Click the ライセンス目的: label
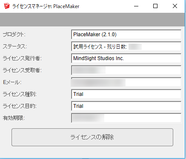 tap(20, 106)
